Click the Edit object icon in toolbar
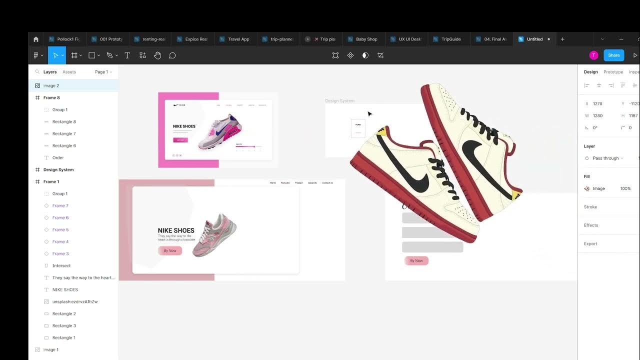This screenshot has height=360, width=640. (x=335, y=55)
